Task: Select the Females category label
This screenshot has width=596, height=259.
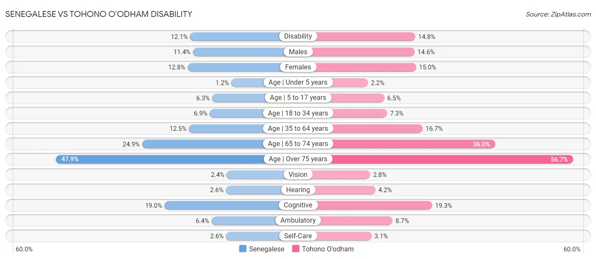Action: click(x=298, y=67)
